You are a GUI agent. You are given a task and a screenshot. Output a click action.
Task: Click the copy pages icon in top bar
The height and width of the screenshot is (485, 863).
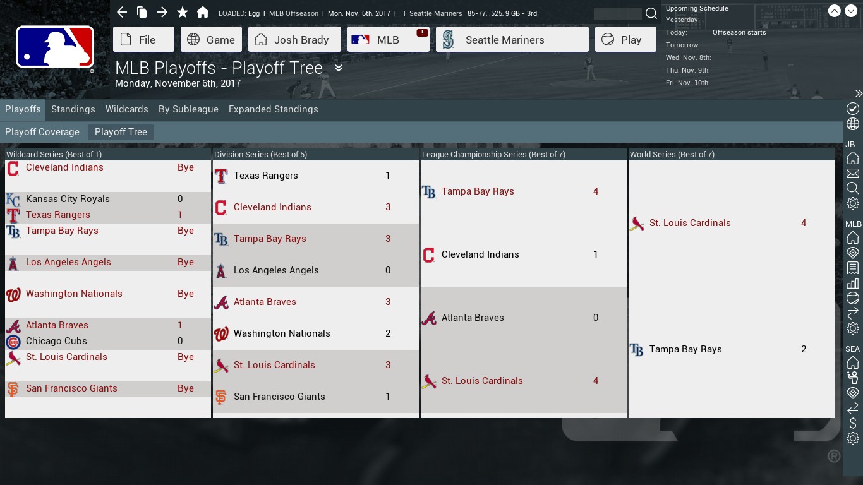pyautogui.click(x=142, y=13)
